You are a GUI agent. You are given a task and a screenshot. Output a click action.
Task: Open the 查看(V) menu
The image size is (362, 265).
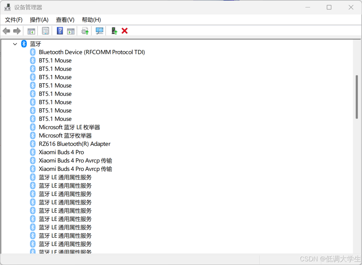point(65,20)
